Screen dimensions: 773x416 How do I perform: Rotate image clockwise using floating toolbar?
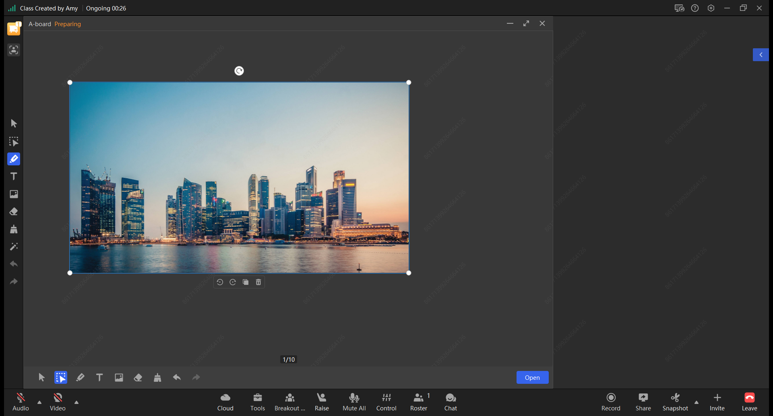(233, 282)
